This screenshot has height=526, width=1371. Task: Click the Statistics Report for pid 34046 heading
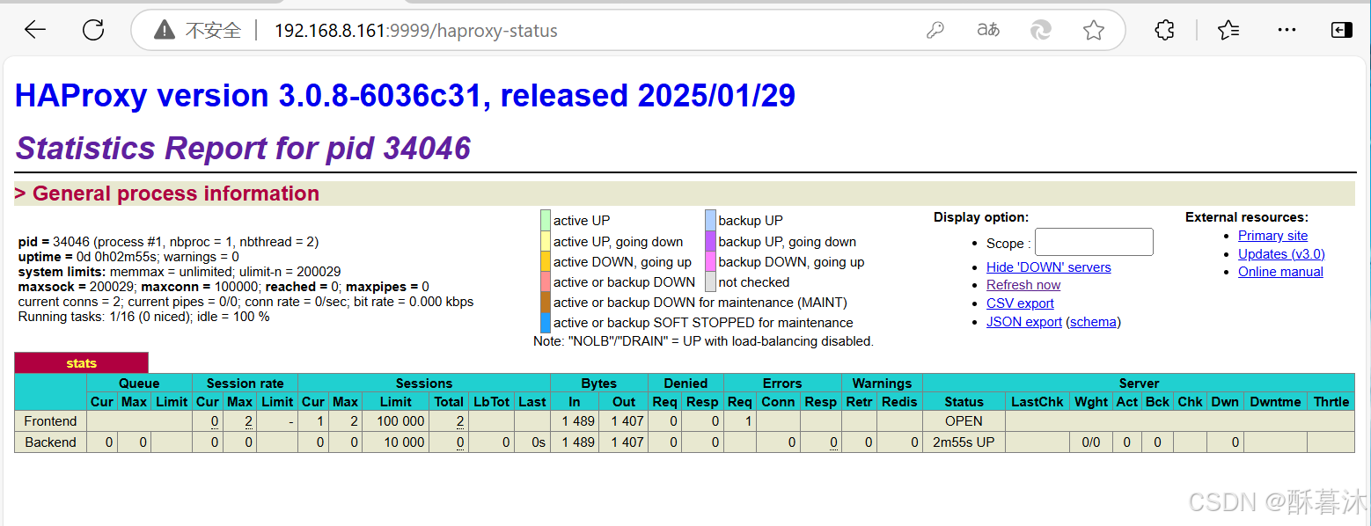point(243,148)
